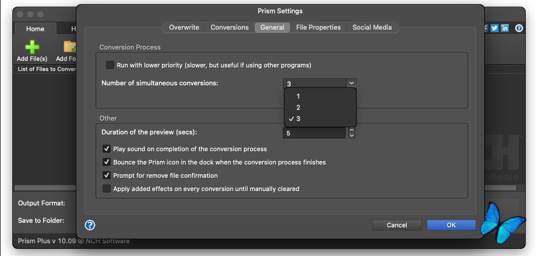Screen dimensions: 536x256
Task: Enable Apply added effects on every conversion
Action: pos(107,189)
